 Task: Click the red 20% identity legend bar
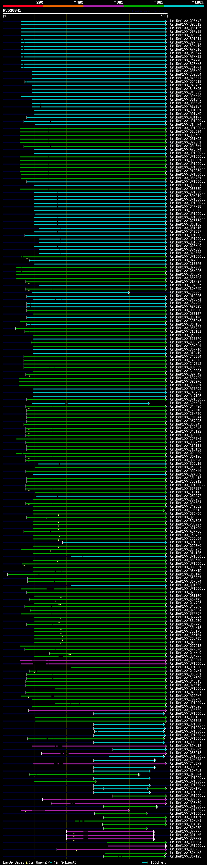pos(23,6)
